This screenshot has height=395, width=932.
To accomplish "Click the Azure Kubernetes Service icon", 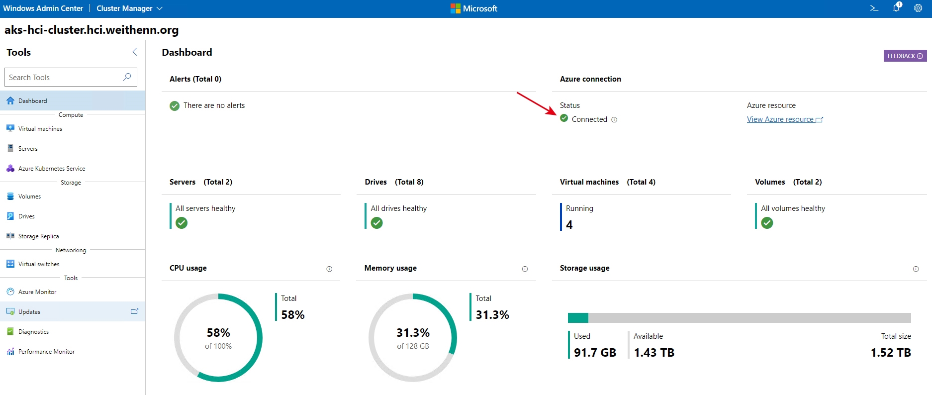I will [x=10, y=168].
